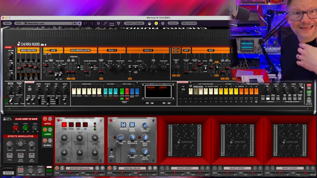The image size is (317, 178).
Task: Open the Metal Bass Lead preset browser
Action: [48, 23]
